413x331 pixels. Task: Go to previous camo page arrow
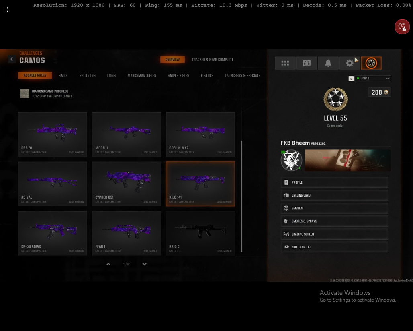tap(108, 264)
